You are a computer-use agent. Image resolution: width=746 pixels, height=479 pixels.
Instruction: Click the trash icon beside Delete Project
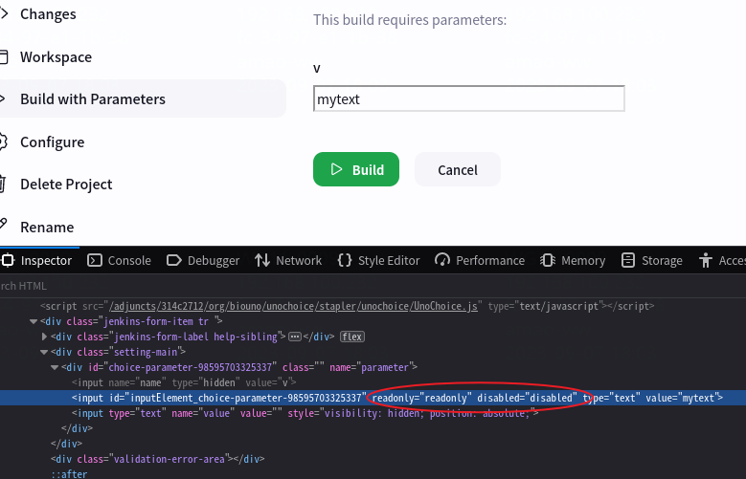point(2,185)
